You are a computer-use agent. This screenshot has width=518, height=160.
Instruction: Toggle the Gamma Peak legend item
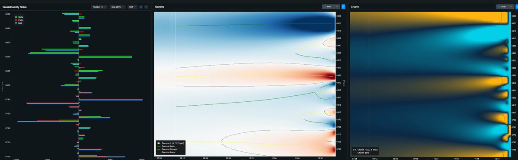click(x=166, y=147)
